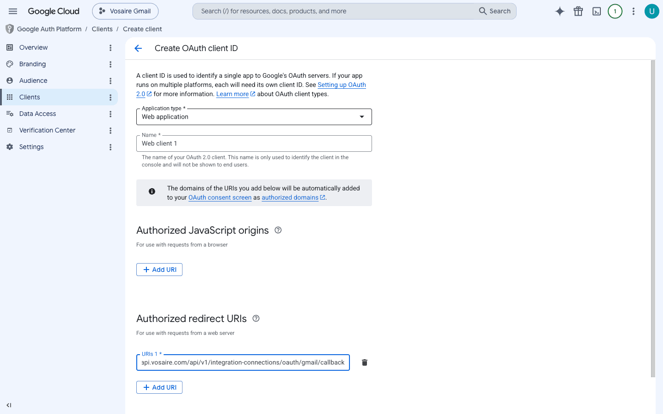Open help for Authorized JavaScript origins
The height and width of the screenshot is (414, 663).
coord(278,230)
